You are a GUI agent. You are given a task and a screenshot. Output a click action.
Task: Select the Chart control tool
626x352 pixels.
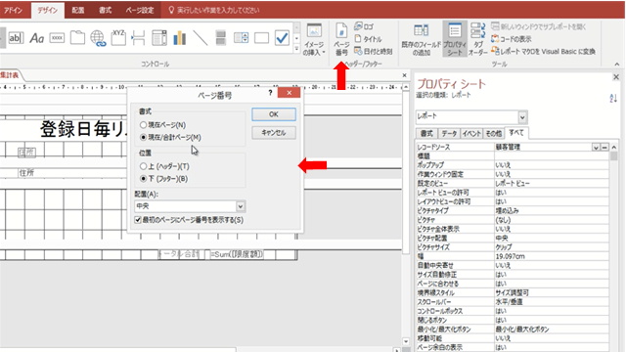tap(180, 38)
